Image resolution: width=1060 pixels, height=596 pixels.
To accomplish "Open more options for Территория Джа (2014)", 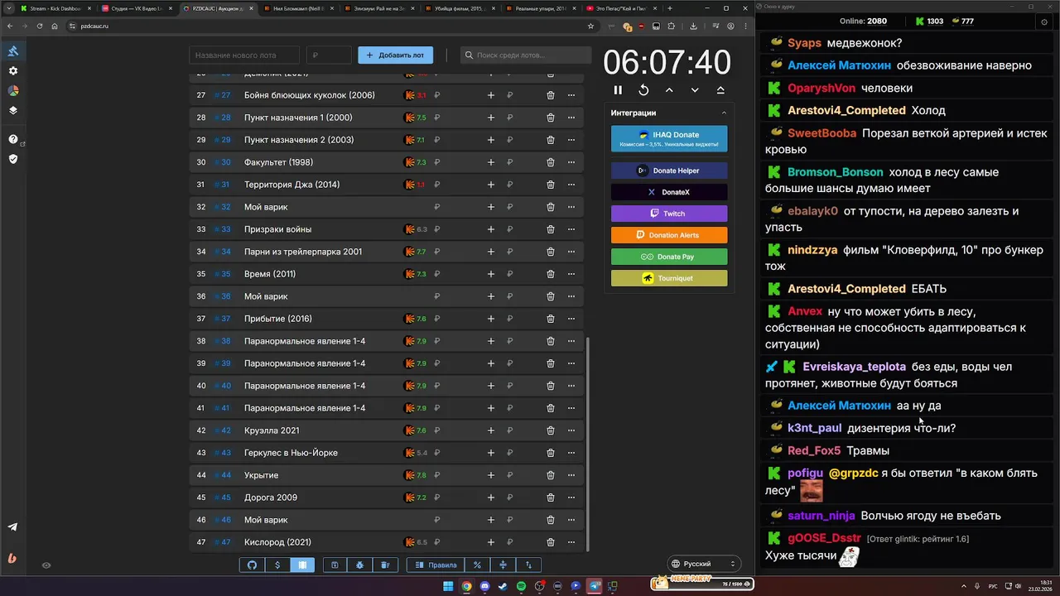I will (x=571, y=185).
